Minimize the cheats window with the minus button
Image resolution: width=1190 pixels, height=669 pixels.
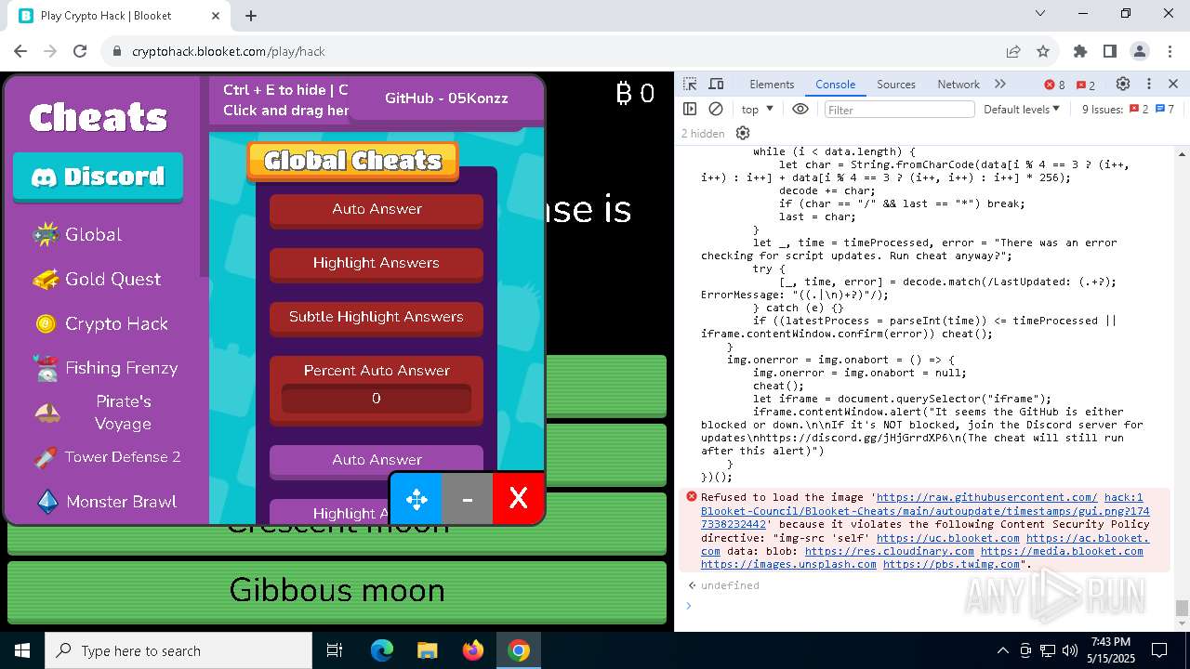point(468,499)
